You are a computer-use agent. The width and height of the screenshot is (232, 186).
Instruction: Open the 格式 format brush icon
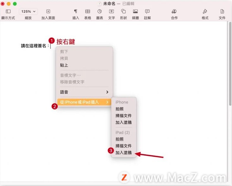pyautogui.click(x=205, y=11)
